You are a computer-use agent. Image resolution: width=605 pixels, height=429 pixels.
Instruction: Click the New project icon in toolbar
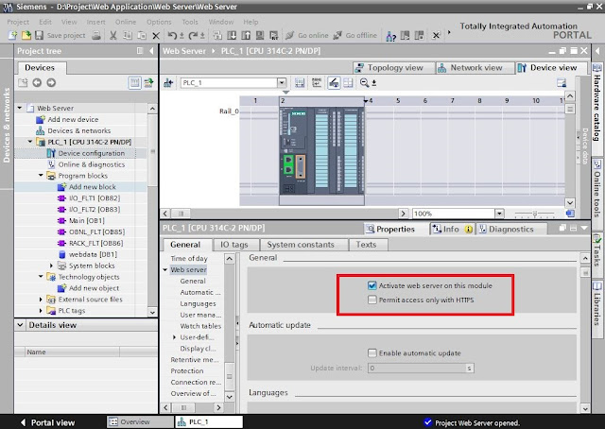pos(12,36)
